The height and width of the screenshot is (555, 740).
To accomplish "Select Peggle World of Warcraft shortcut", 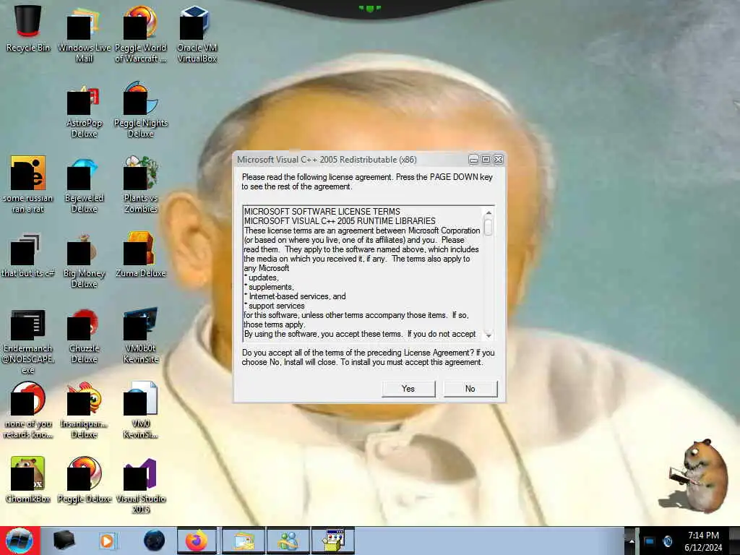I will [141, 34].
